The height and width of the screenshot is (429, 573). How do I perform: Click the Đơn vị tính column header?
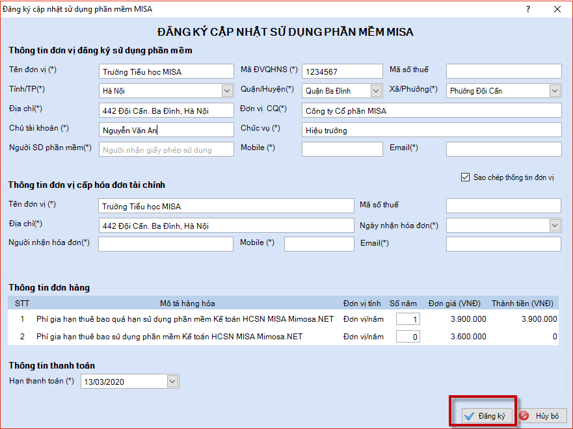click(x=362, y=304)
